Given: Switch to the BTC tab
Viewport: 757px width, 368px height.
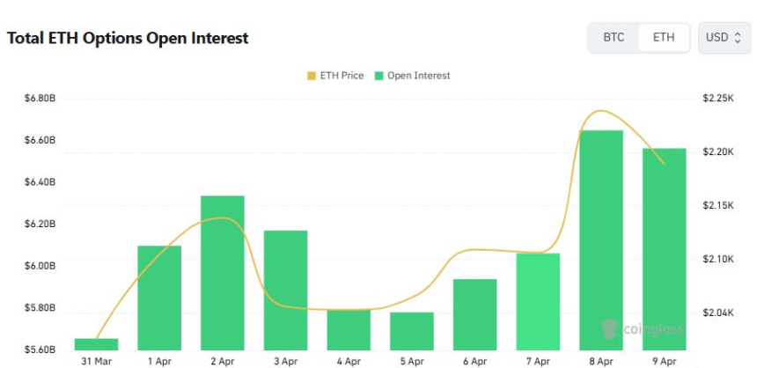Looking at the screenshot, I should [x=614, y=38].
